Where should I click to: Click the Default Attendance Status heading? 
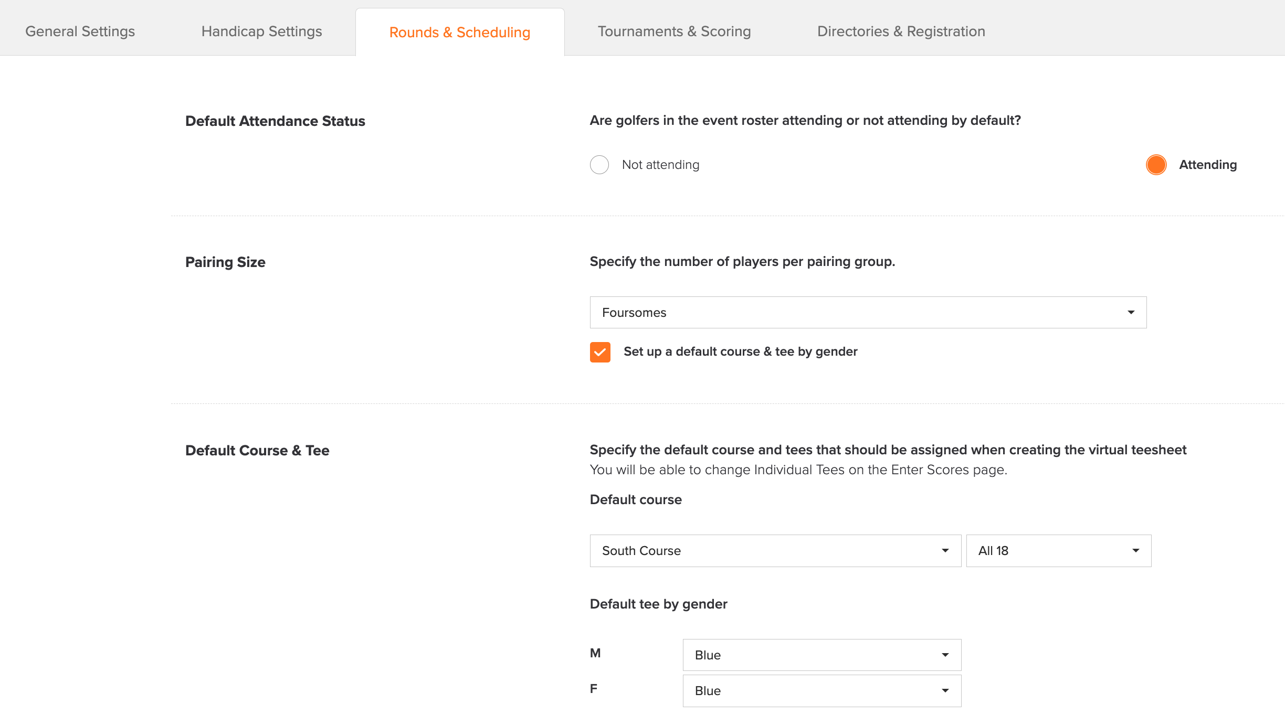(275, 121)
